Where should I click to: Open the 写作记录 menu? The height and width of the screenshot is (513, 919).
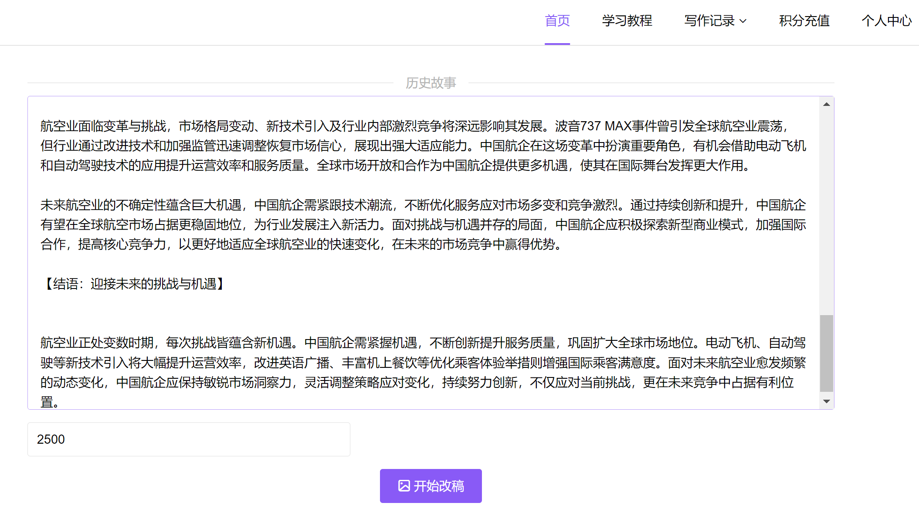point(709,21)
